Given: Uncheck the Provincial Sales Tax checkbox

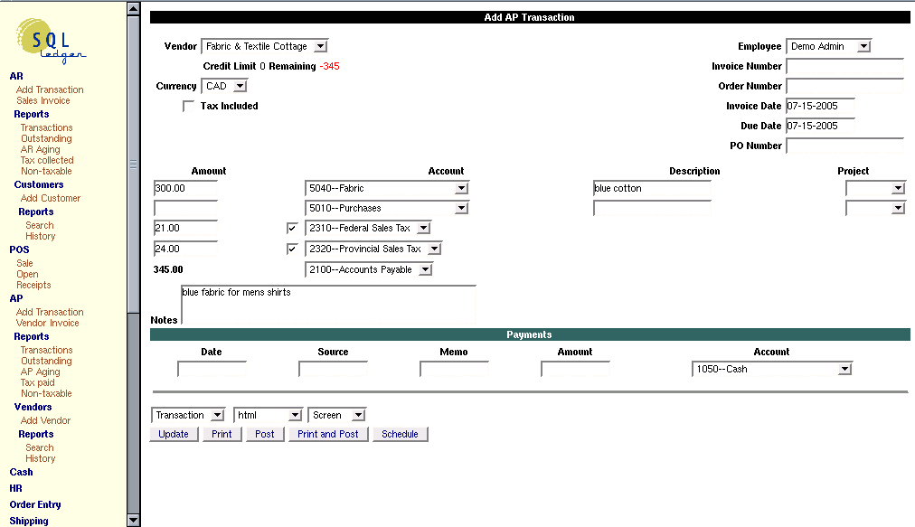Looking at the screenshot, I should point(292,249).
